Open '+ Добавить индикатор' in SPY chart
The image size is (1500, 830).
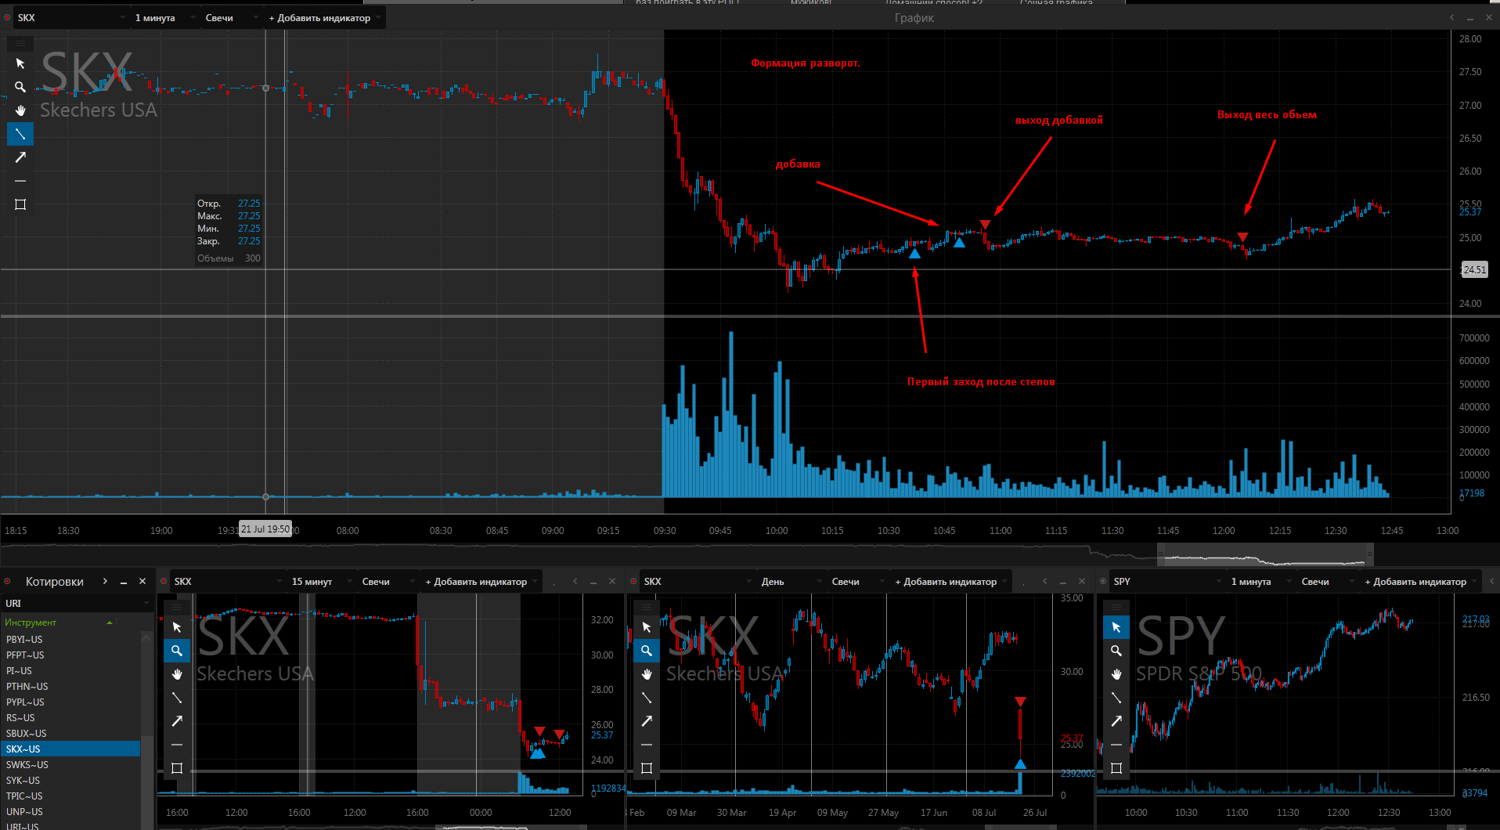click(1420, 581)
